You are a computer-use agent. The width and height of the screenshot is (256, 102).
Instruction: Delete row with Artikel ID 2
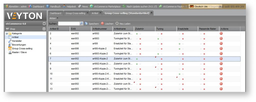221,34
